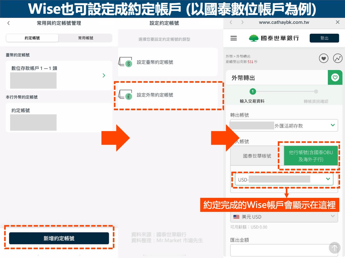
Task: Open the USD- account dropdown
Action: 284,179
